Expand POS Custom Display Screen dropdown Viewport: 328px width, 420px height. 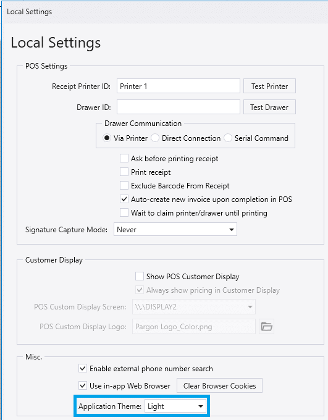[194, 307]
